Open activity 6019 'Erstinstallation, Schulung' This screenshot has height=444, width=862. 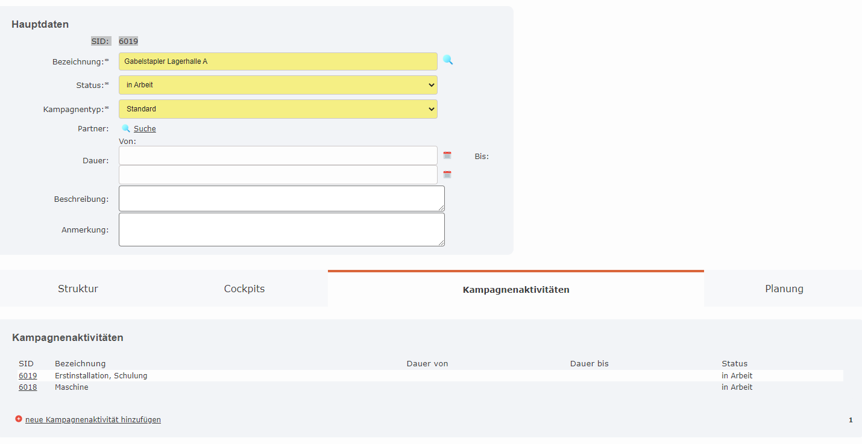point(28,375)
